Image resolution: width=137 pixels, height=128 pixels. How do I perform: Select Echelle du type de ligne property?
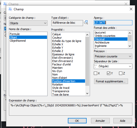point(68,41)
